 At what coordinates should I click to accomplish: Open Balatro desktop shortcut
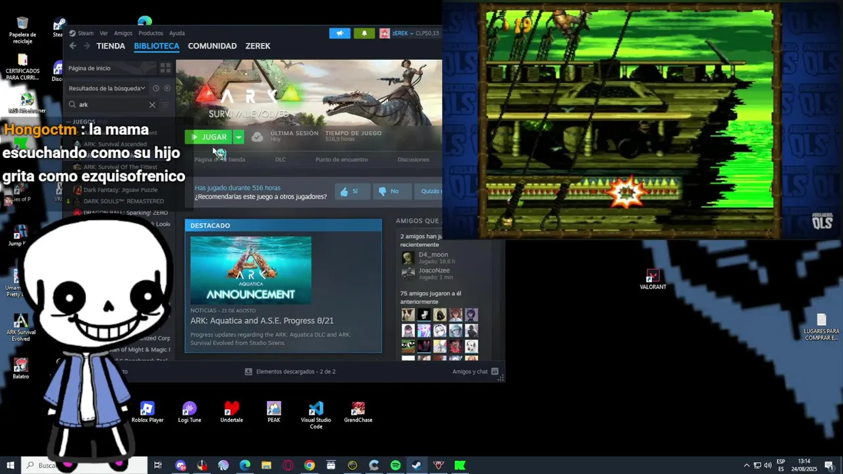pos(20,369)
